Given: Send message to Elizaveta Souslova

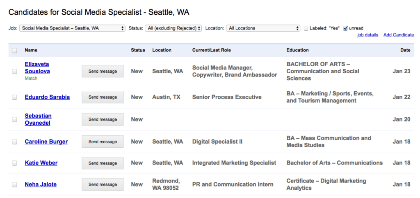Looking at the screenshot, I should (103, 71).
